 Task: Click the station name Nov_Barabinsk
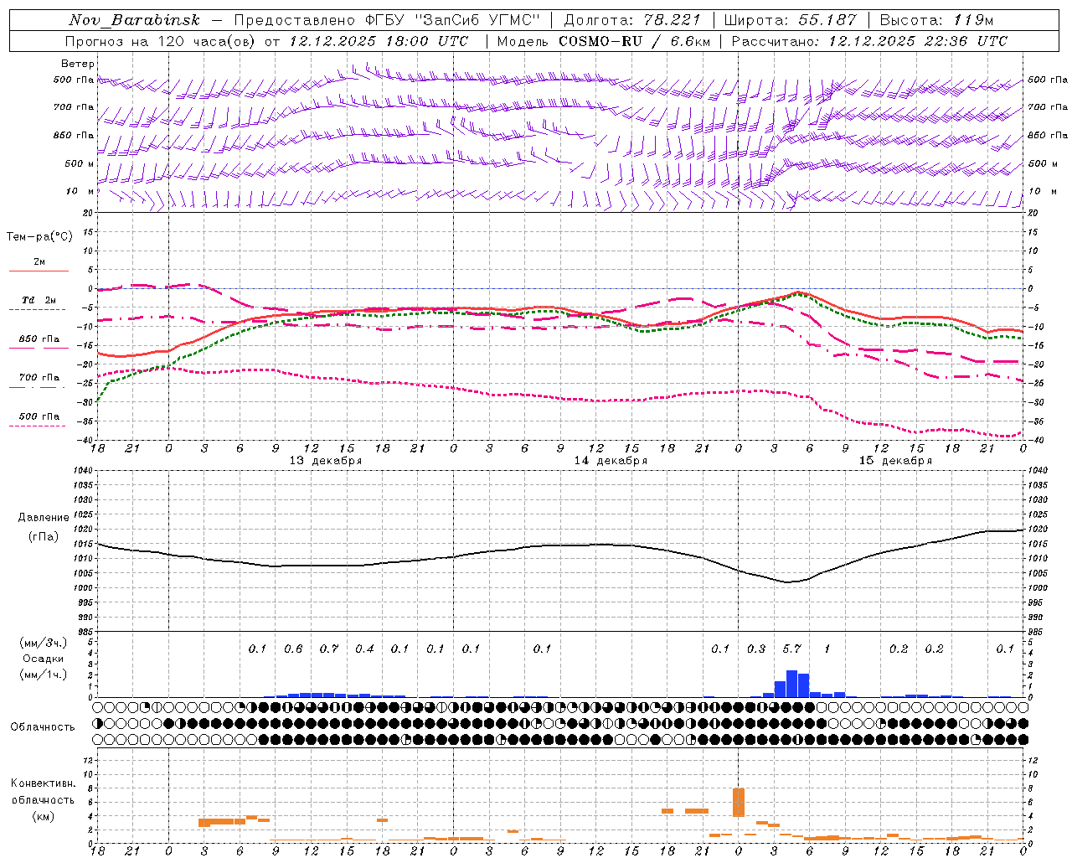click(134, 20)
